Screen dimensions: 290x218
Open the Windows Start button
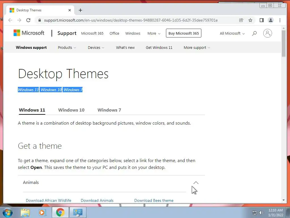8,212
